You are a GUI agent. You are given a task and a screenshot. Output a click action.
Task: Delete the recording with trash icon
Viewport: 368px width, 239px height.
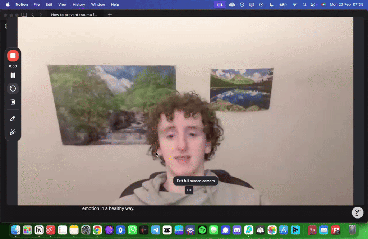click(13, 102)
